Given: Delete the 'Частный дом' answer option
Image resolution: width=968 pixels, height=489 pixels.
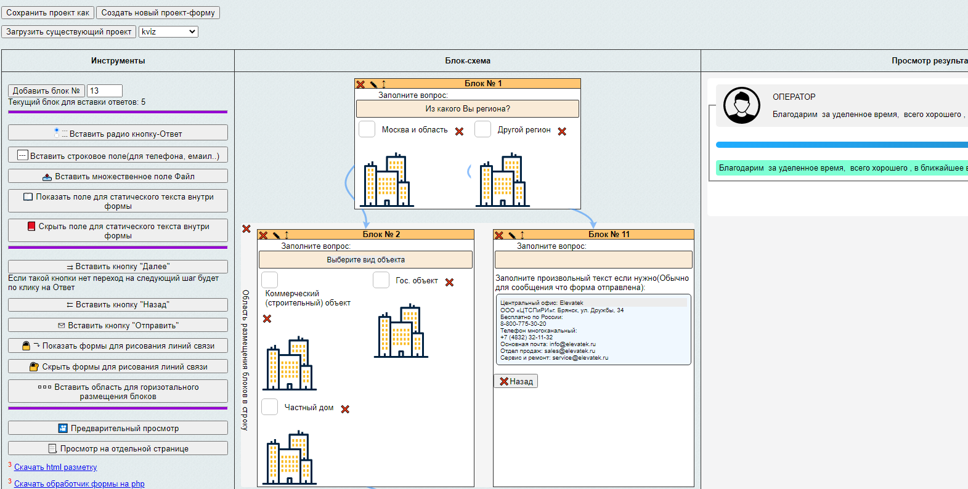Looking at the screenshot, I should point(345,410).
